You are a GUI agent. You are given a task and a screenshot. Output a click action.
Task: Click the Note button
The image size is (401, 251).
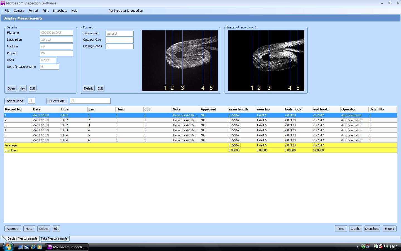tap(29, 229)
